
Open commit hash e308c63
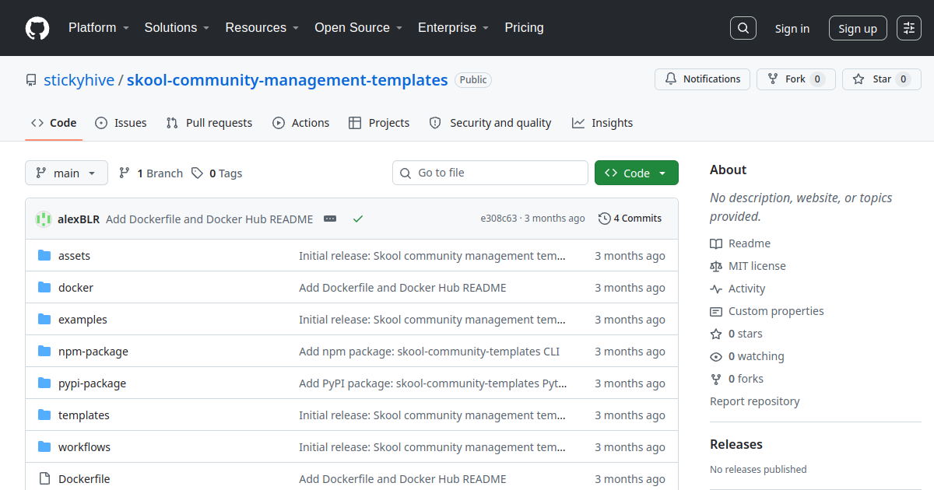tap(499, 219)
